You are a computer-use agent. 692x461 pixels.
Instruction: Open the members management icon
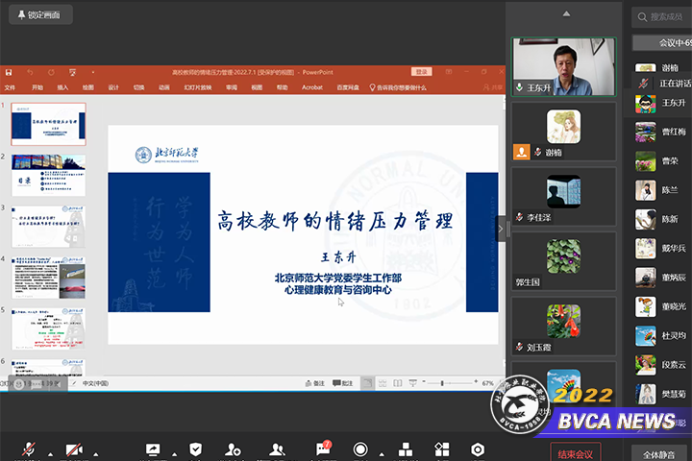point(277,450)
